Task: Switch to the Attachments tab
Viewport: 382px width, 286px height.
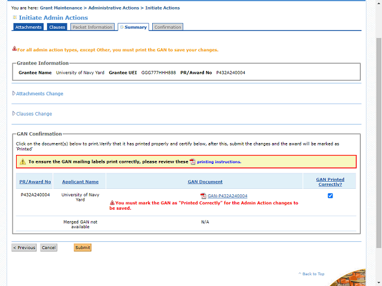Action: pyautogui.click(x=28, y=27)
